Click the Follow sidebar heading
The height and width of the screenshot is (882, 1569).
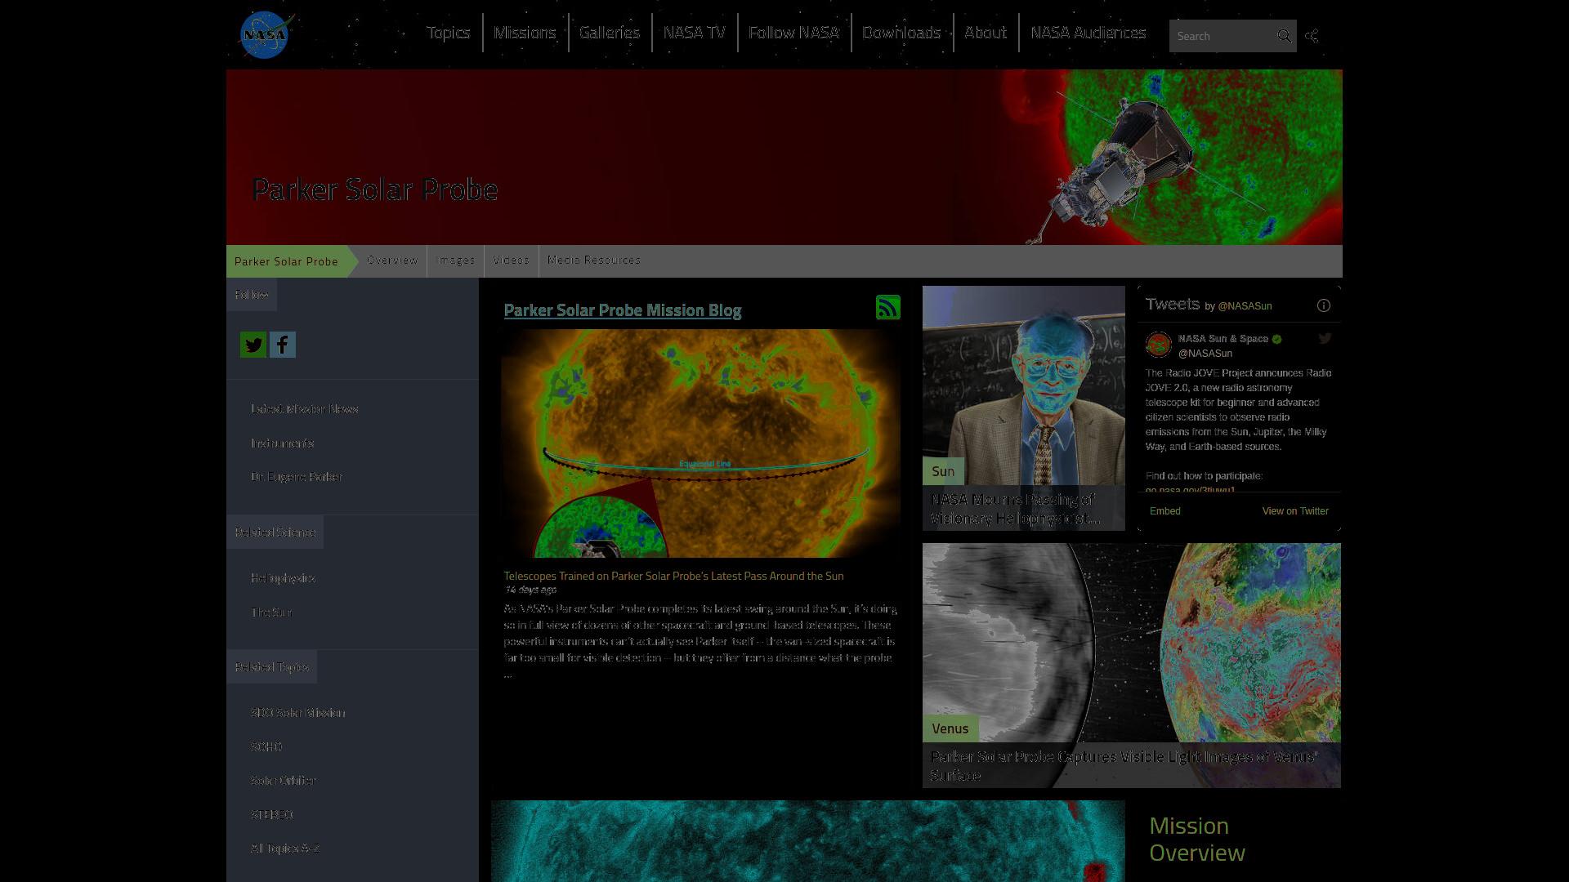(x=252, y=295)
